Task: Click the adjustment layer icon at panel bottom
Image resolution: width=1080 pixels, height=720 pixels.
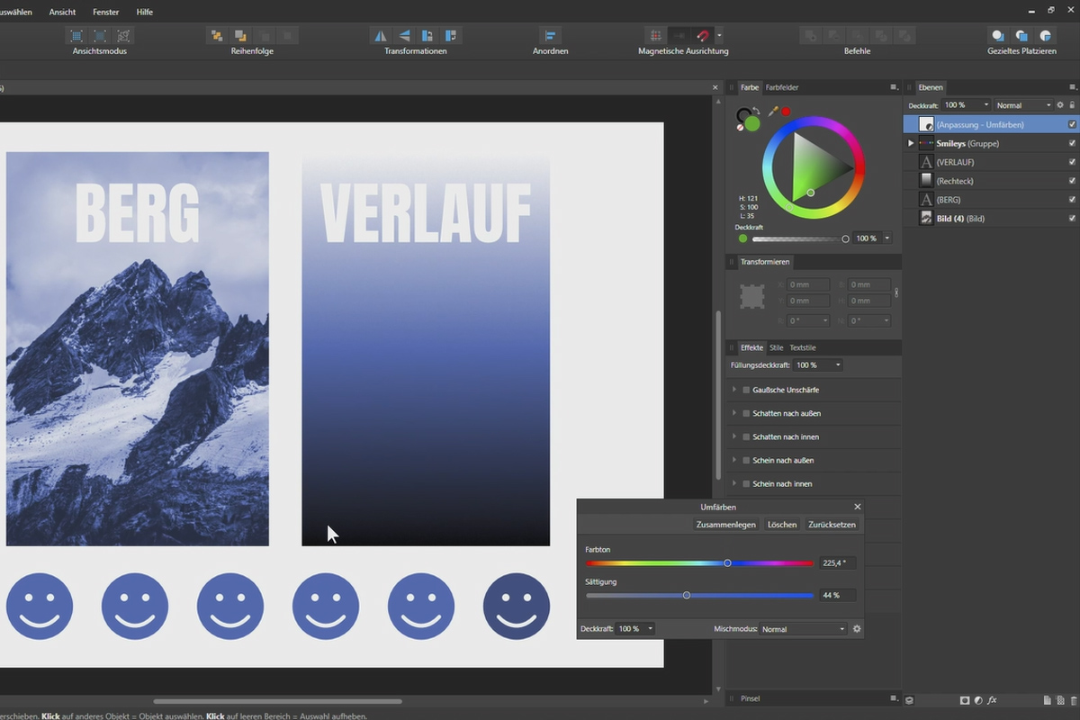Action: click(978, 700)
